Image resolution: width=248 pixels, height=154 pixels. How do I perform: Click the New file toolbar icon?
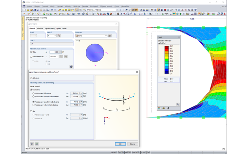(25, 10)
